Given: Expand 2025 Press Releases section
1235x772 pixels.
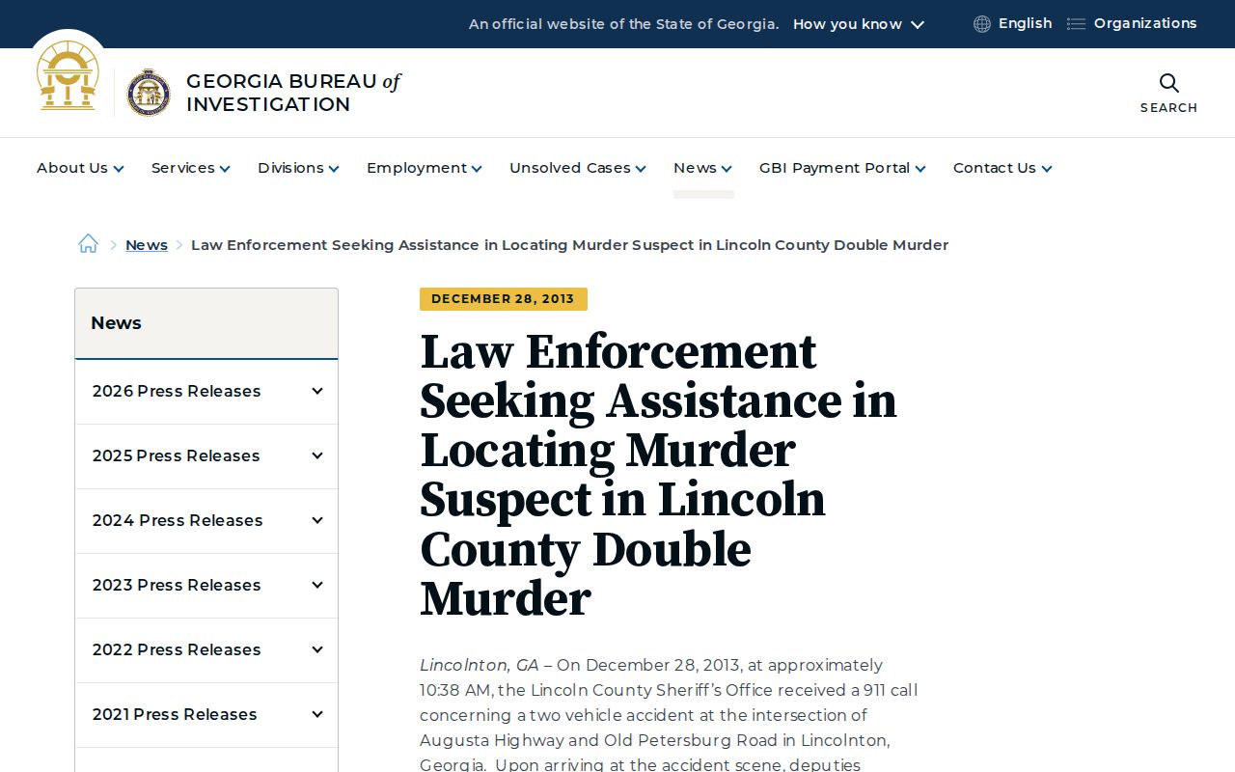Looking at the screenshot, I should (206, 456).
